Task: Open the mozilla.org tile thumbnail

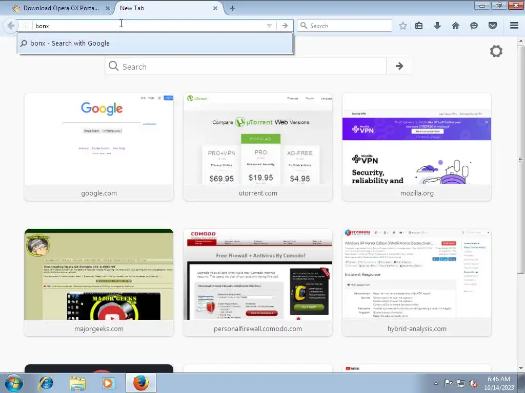Action: pyautogui.click(x=417, y=147)
